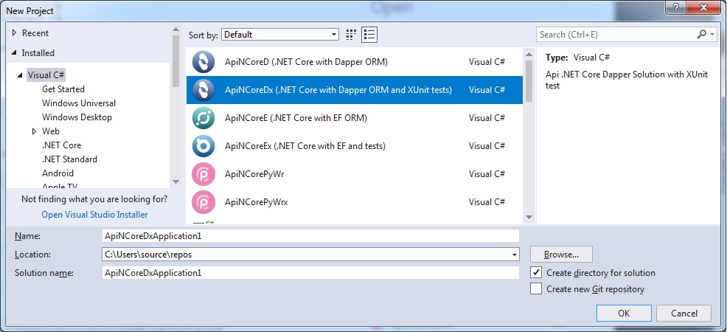
Task: Collapse the Installed tree node
Action: (x=14, y=53)
